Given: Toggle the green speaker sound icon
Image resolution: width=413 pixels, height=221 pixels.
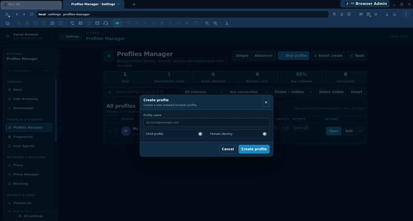Looking at the screenshot, I should click(x=117, y=23).
